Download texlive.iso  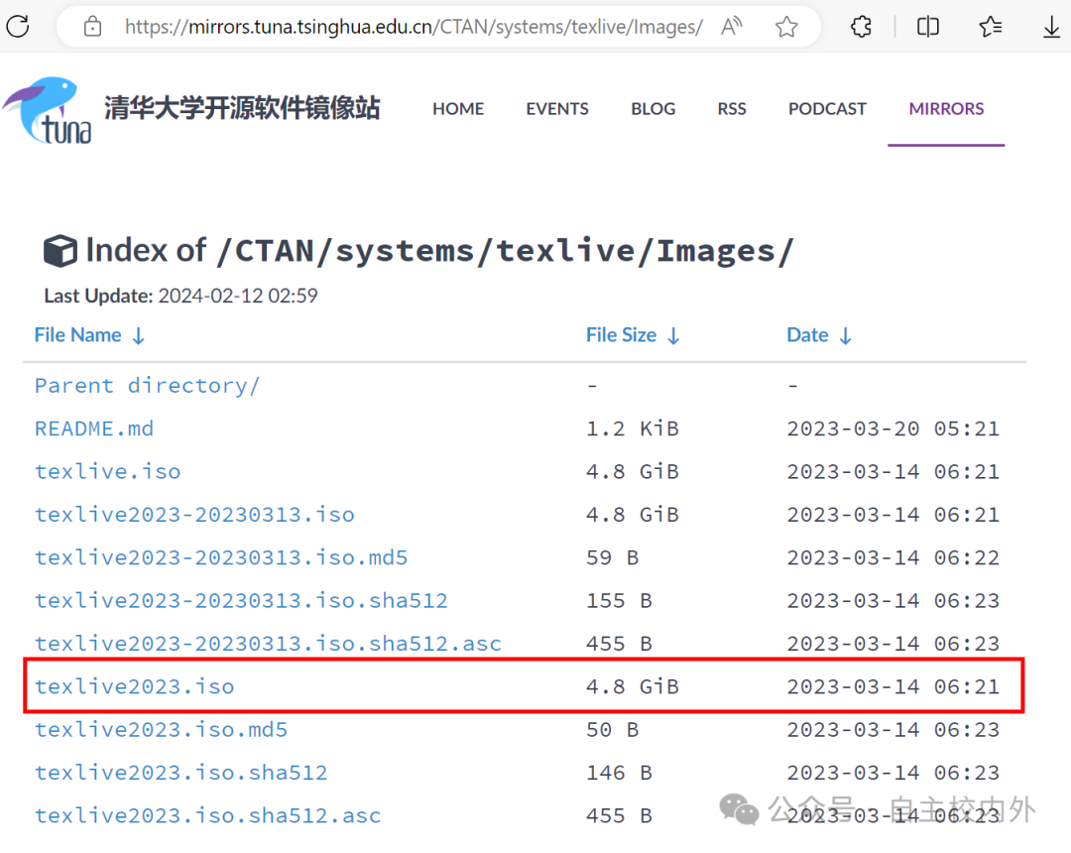[108, 471]
